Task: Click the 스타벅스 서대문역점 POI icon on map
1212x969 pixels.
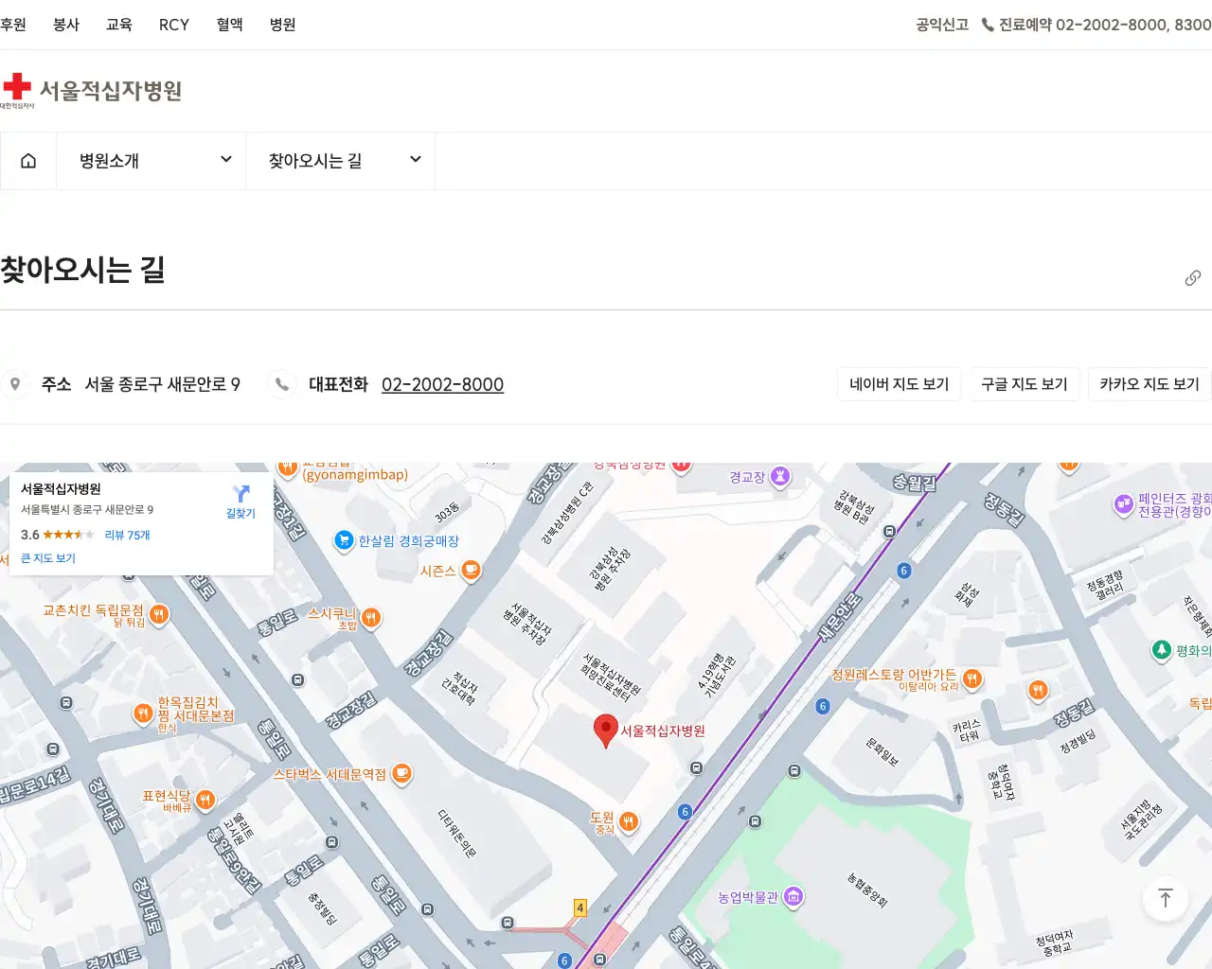Action: coord(401,774)
